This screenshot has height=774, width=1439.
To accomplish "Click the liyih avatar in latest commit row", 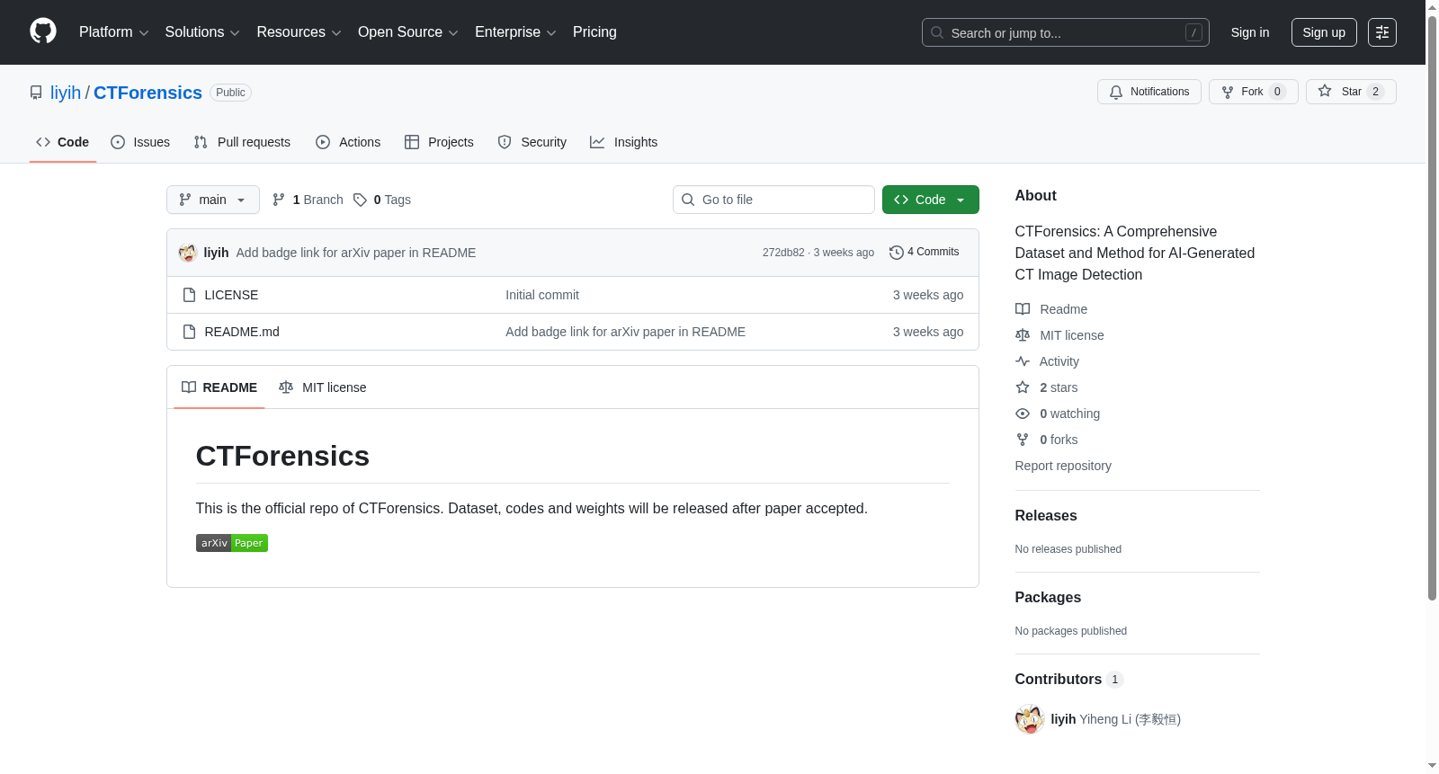I will click(x=188, y=253).
